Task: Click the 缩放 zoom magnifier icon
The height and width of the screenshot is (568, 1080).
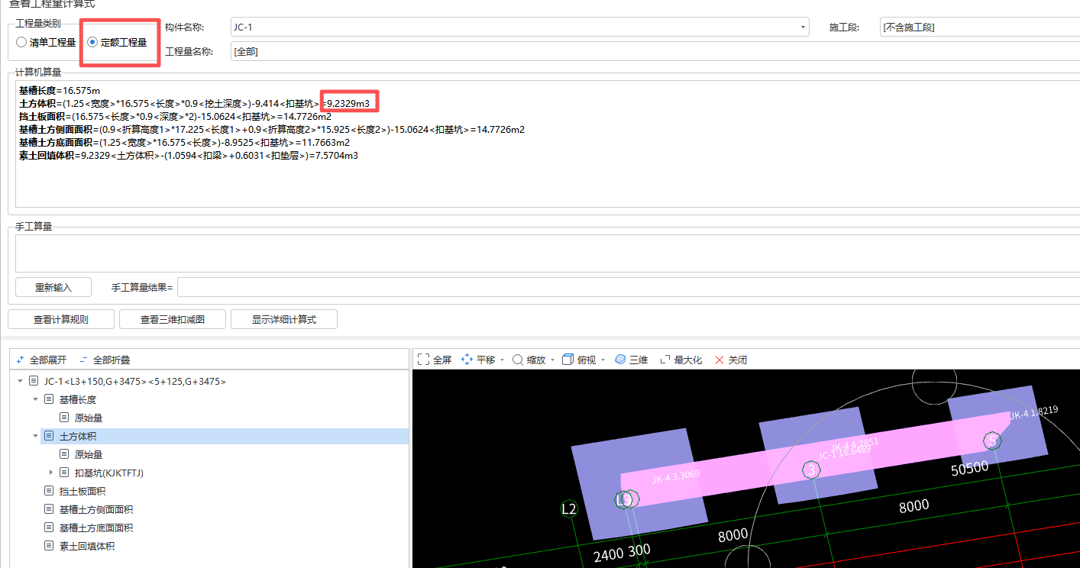Action: 518,360
